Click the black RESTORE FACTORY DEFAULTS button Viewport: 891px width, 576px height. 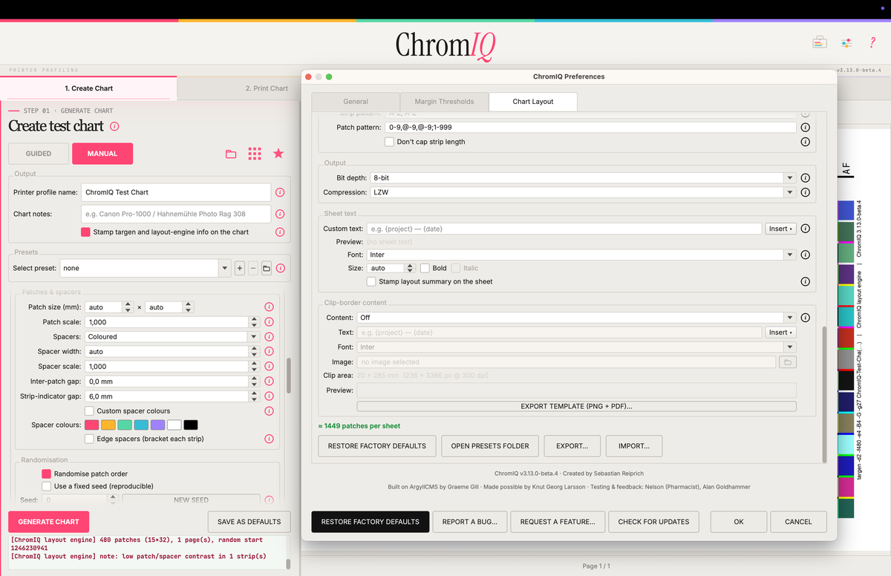(371, 522)
